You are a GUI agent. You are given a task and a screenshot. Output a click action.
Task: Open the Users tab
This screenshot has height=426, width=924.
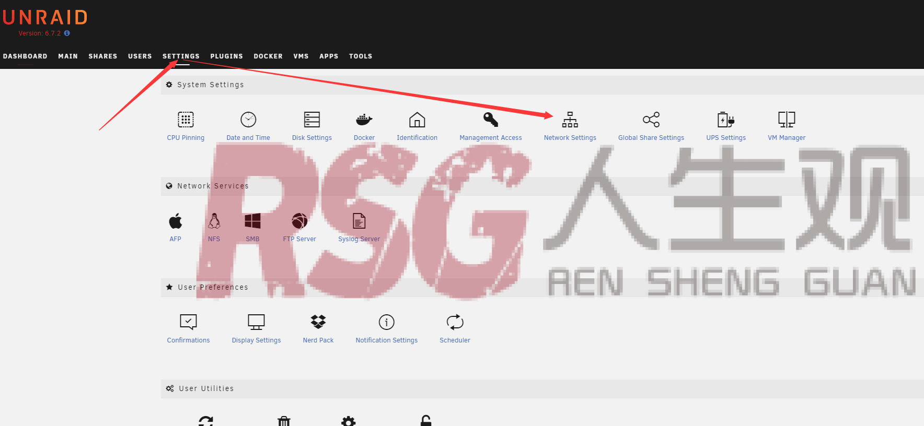[x=140, y=56]
